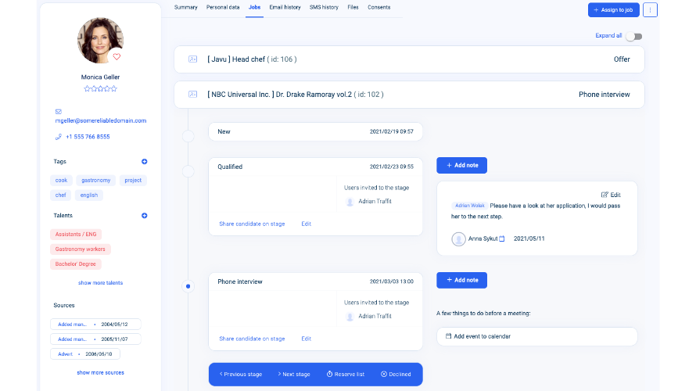Click the Adrian Wolak mention tag

click(470, 206)
